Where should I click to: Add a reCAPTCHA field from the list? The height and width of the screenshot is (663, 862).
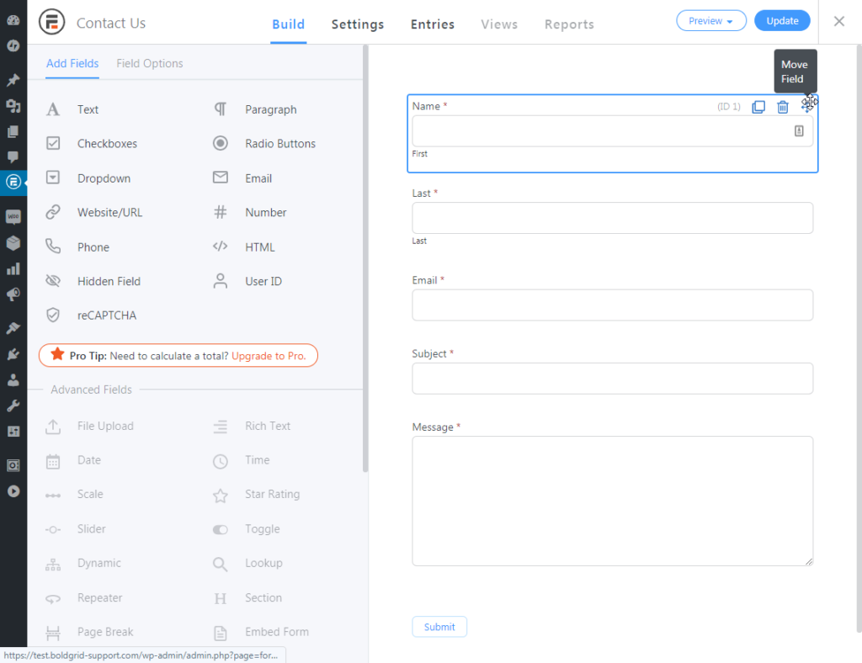tap(106, 316)
